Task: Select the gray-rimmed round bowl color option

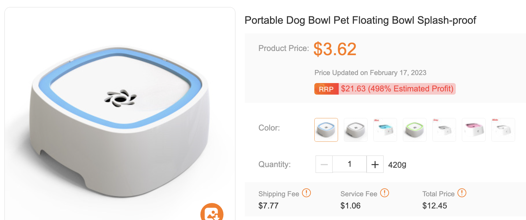Action: pos(356,130)
